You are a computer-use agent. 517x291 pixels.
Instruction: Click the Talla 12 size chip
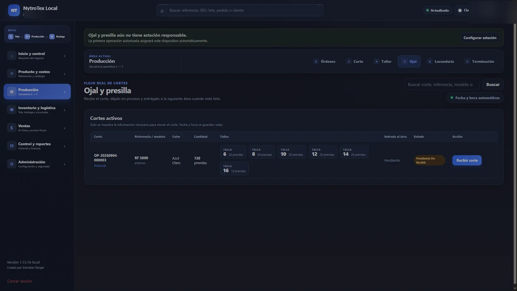pos(323,152)
